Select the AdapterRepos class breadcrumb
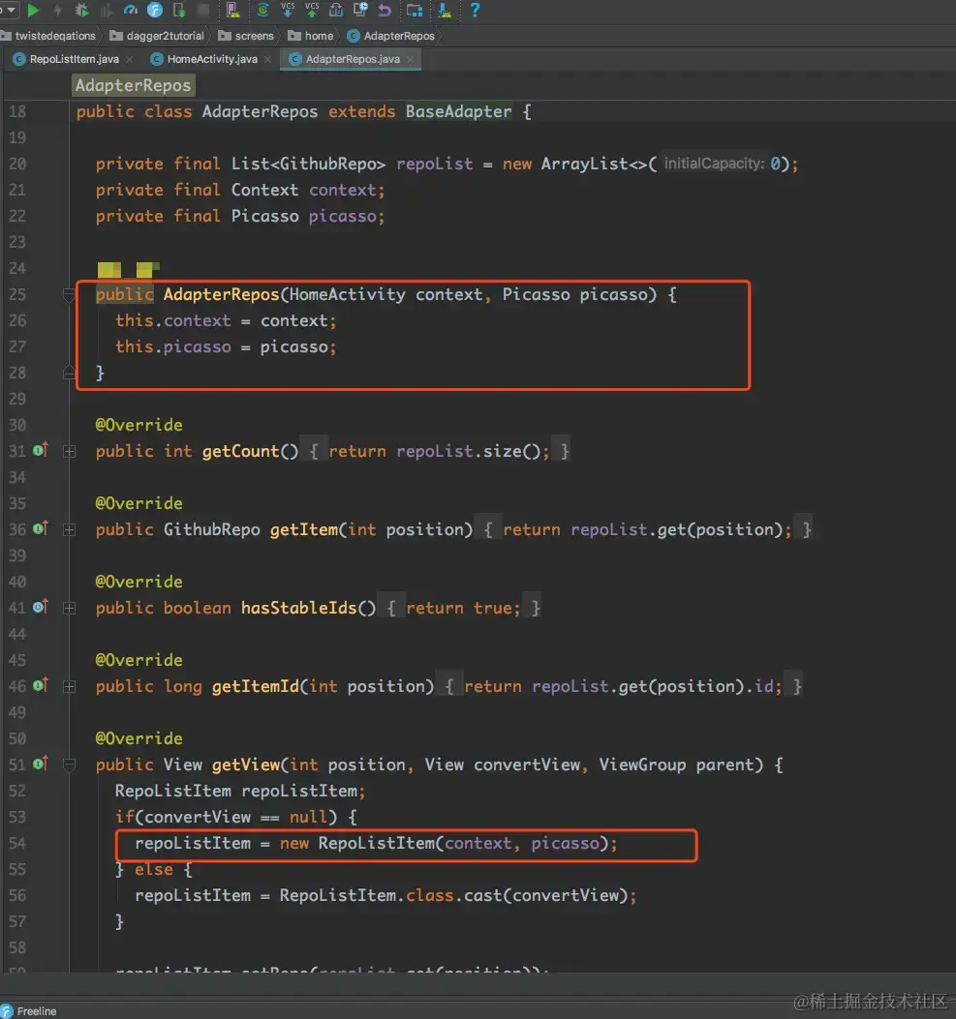The width and height of the screenshot is (956, 1019). (x=391, y=36)
